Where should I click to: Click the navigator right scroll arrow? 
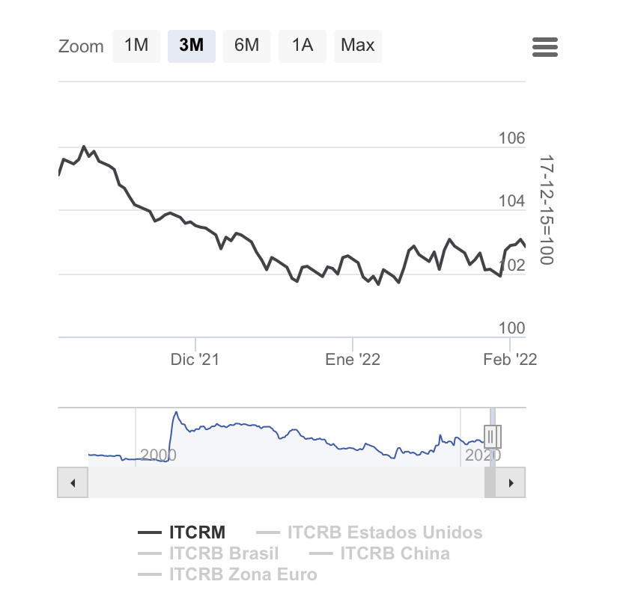coord(511,482)
